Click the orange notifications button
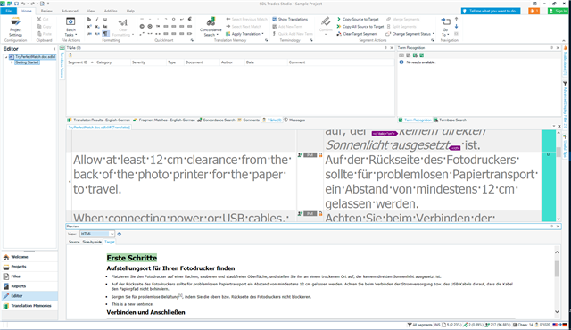Screen dimensions: 571x330 point(534,11)
